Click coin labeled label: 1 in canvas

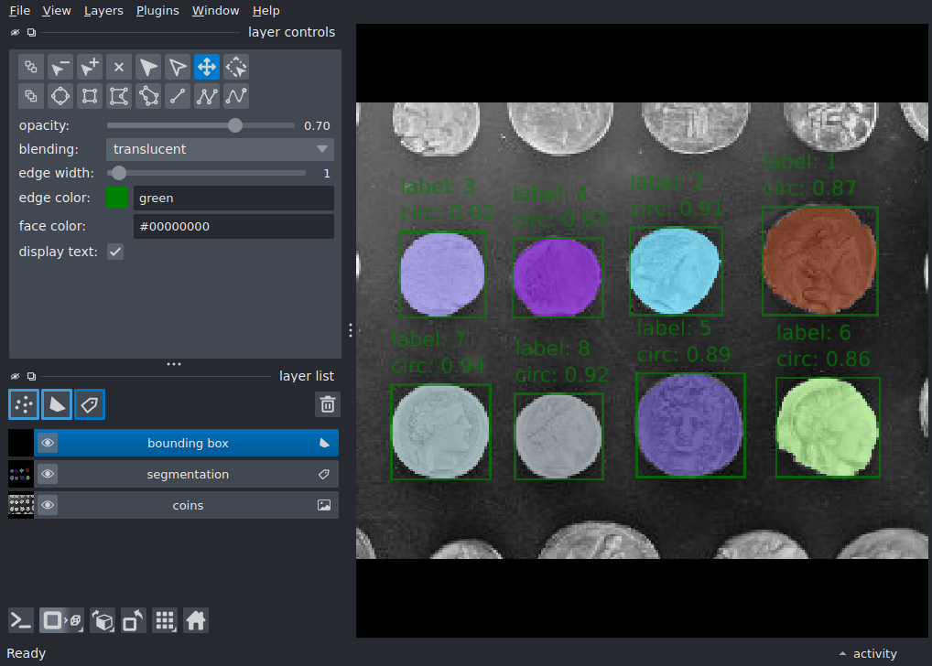pyautogui.click(x=819, y=260)
